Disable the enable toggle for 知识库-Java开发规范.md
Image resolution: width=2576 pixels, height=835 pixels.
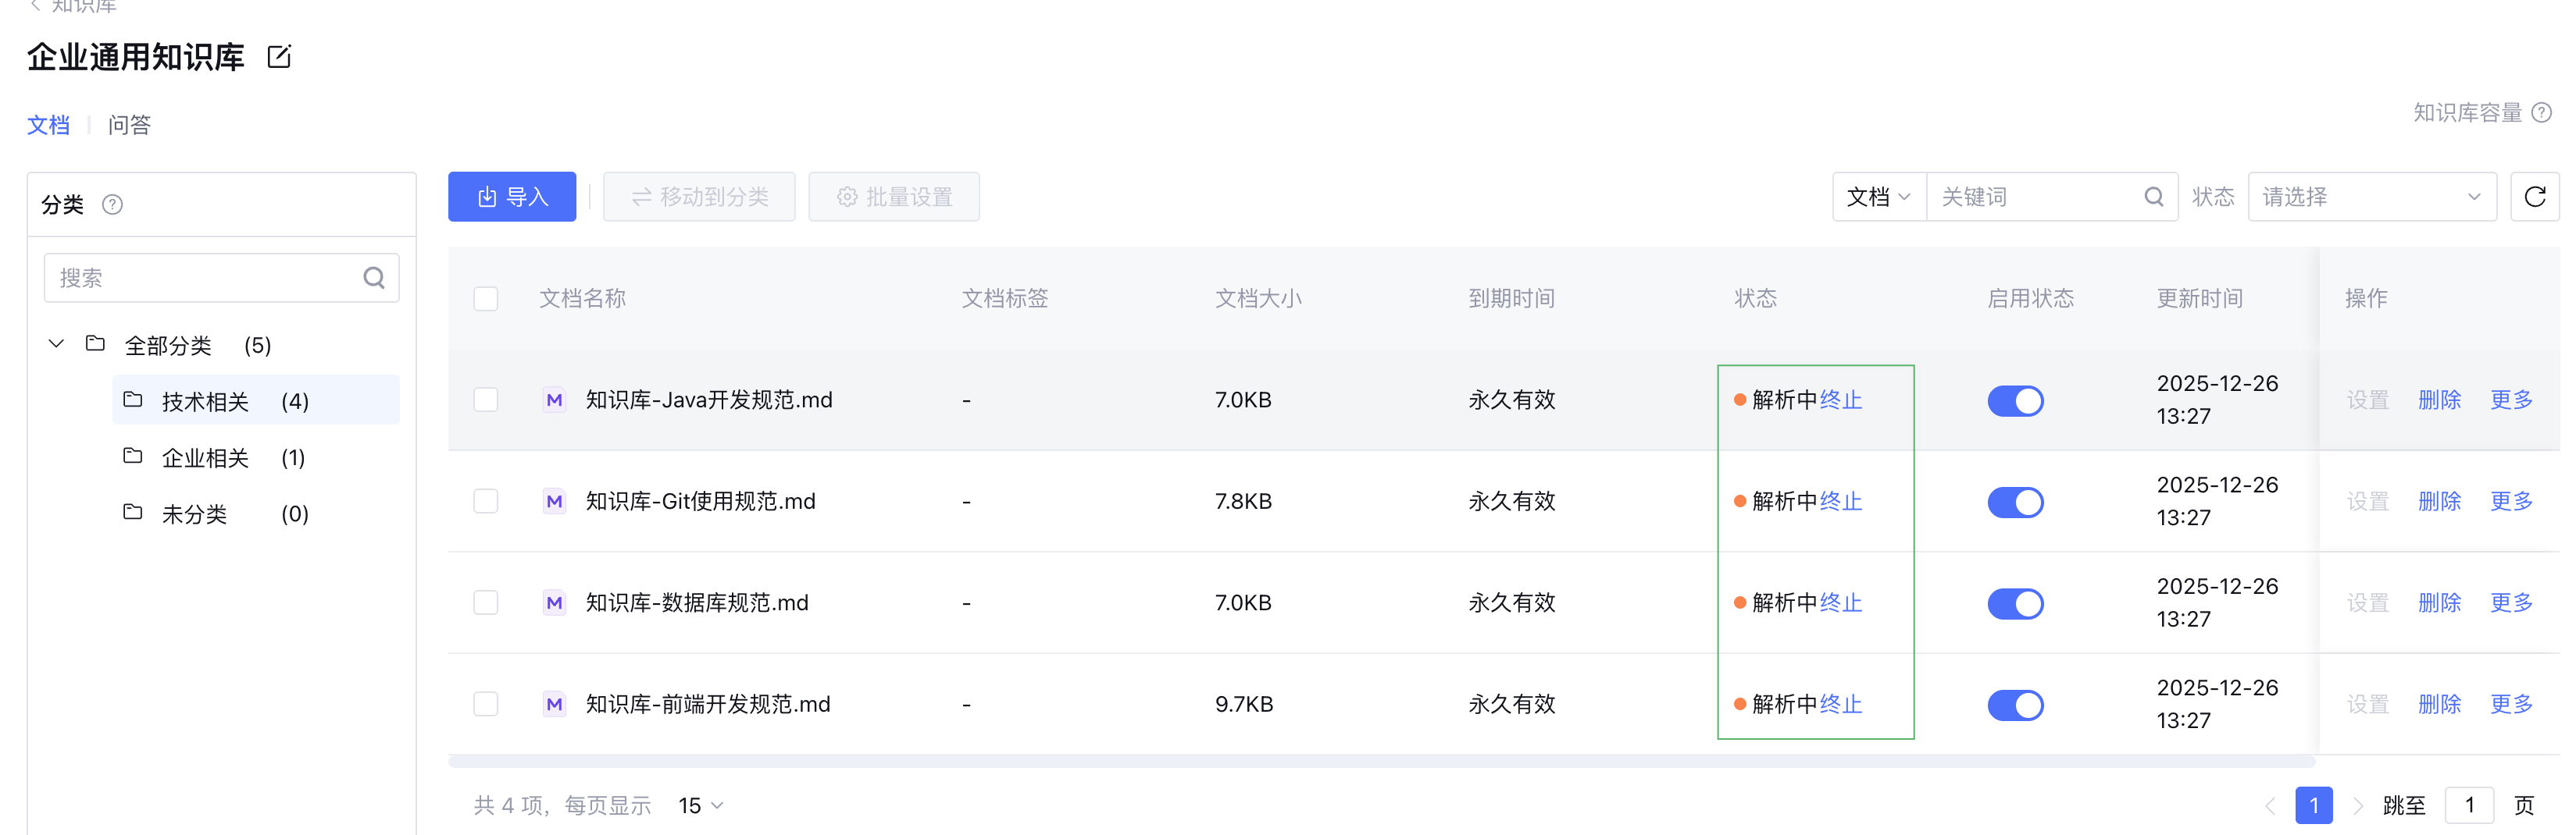coord(2015,400)
